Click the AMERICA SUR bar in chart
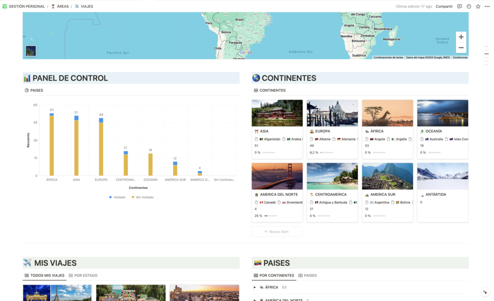The height and width of the screenshot is (301, 494). click(x=175, y=168)
